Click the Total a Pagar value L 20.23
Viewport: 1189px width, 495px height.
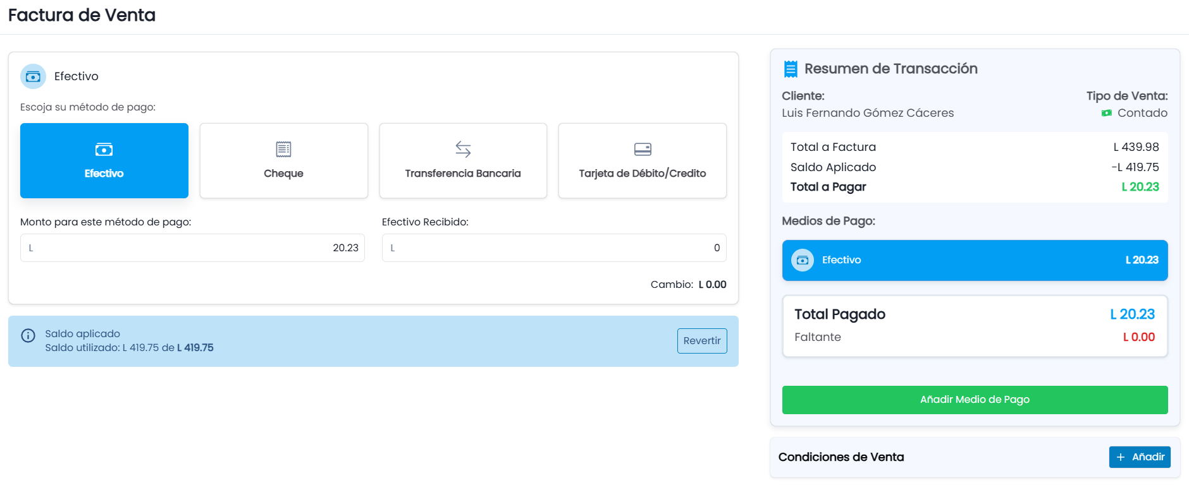click(x=1140, y=187)
